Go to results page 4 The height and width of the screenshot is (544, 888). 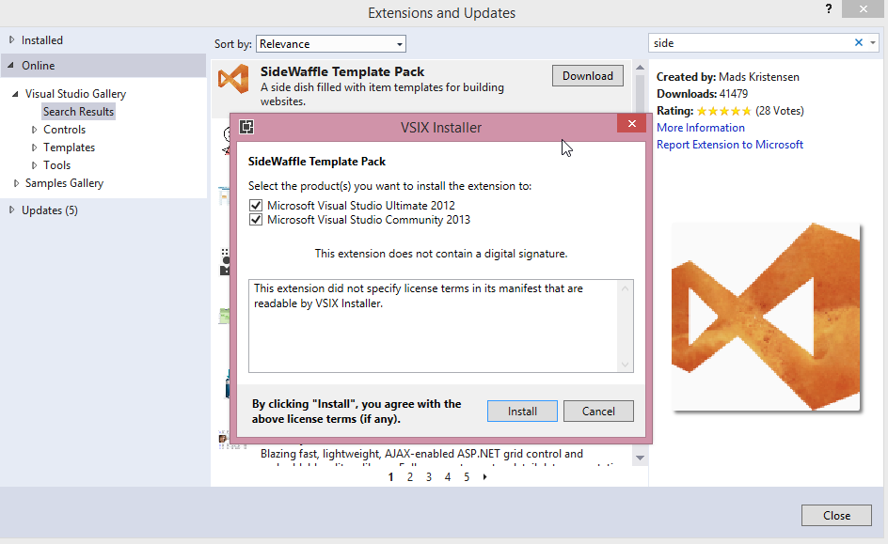448,477
